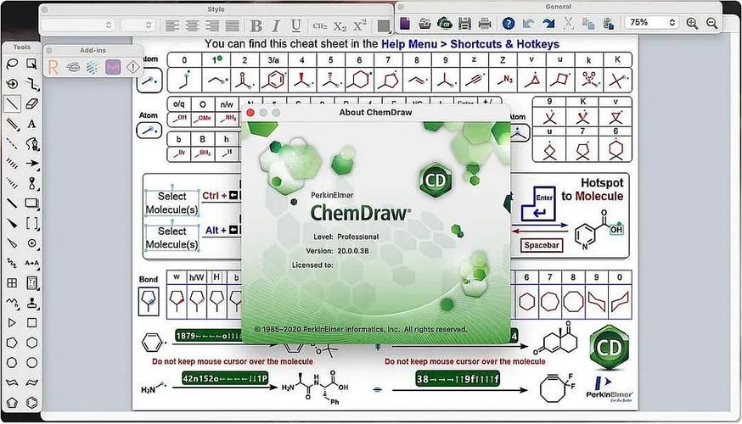Select the Benzene ring tool
The width and height of the screenshot is (742, 424).
tap(31, 403)
